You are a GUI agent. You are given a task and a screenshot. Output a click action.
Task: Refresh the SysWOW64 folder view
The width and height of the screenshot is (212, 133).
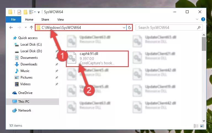[129, 28]
